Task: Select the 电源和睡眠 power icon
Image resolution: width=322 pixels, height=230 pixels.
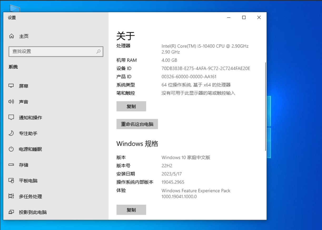Action: pyautogui.click(x=11, y=149)
